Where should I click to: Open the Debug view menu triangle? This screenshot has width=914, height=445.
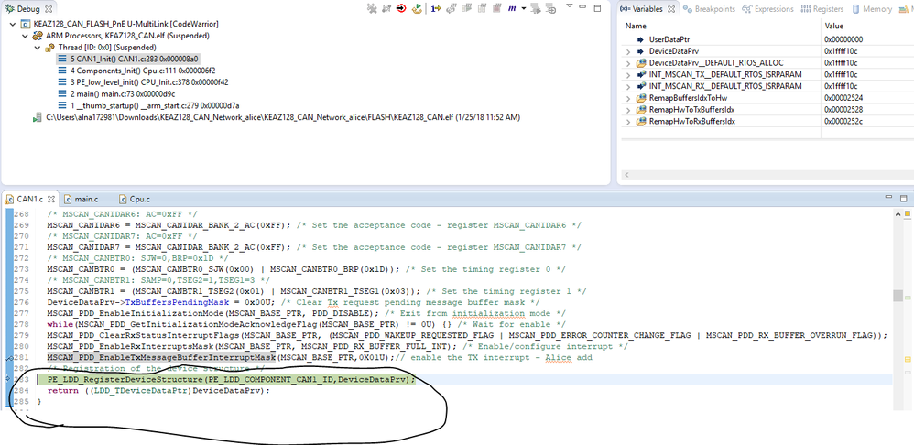coord(570,7)
